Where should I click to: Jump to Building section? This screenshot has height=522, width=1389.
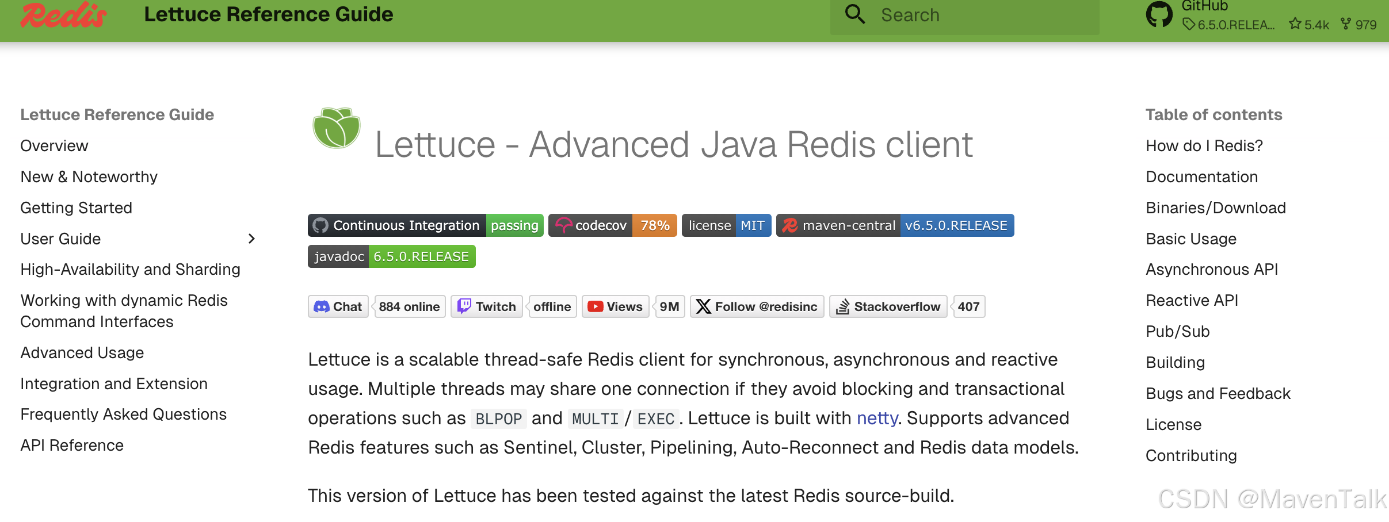[1176, 363]
